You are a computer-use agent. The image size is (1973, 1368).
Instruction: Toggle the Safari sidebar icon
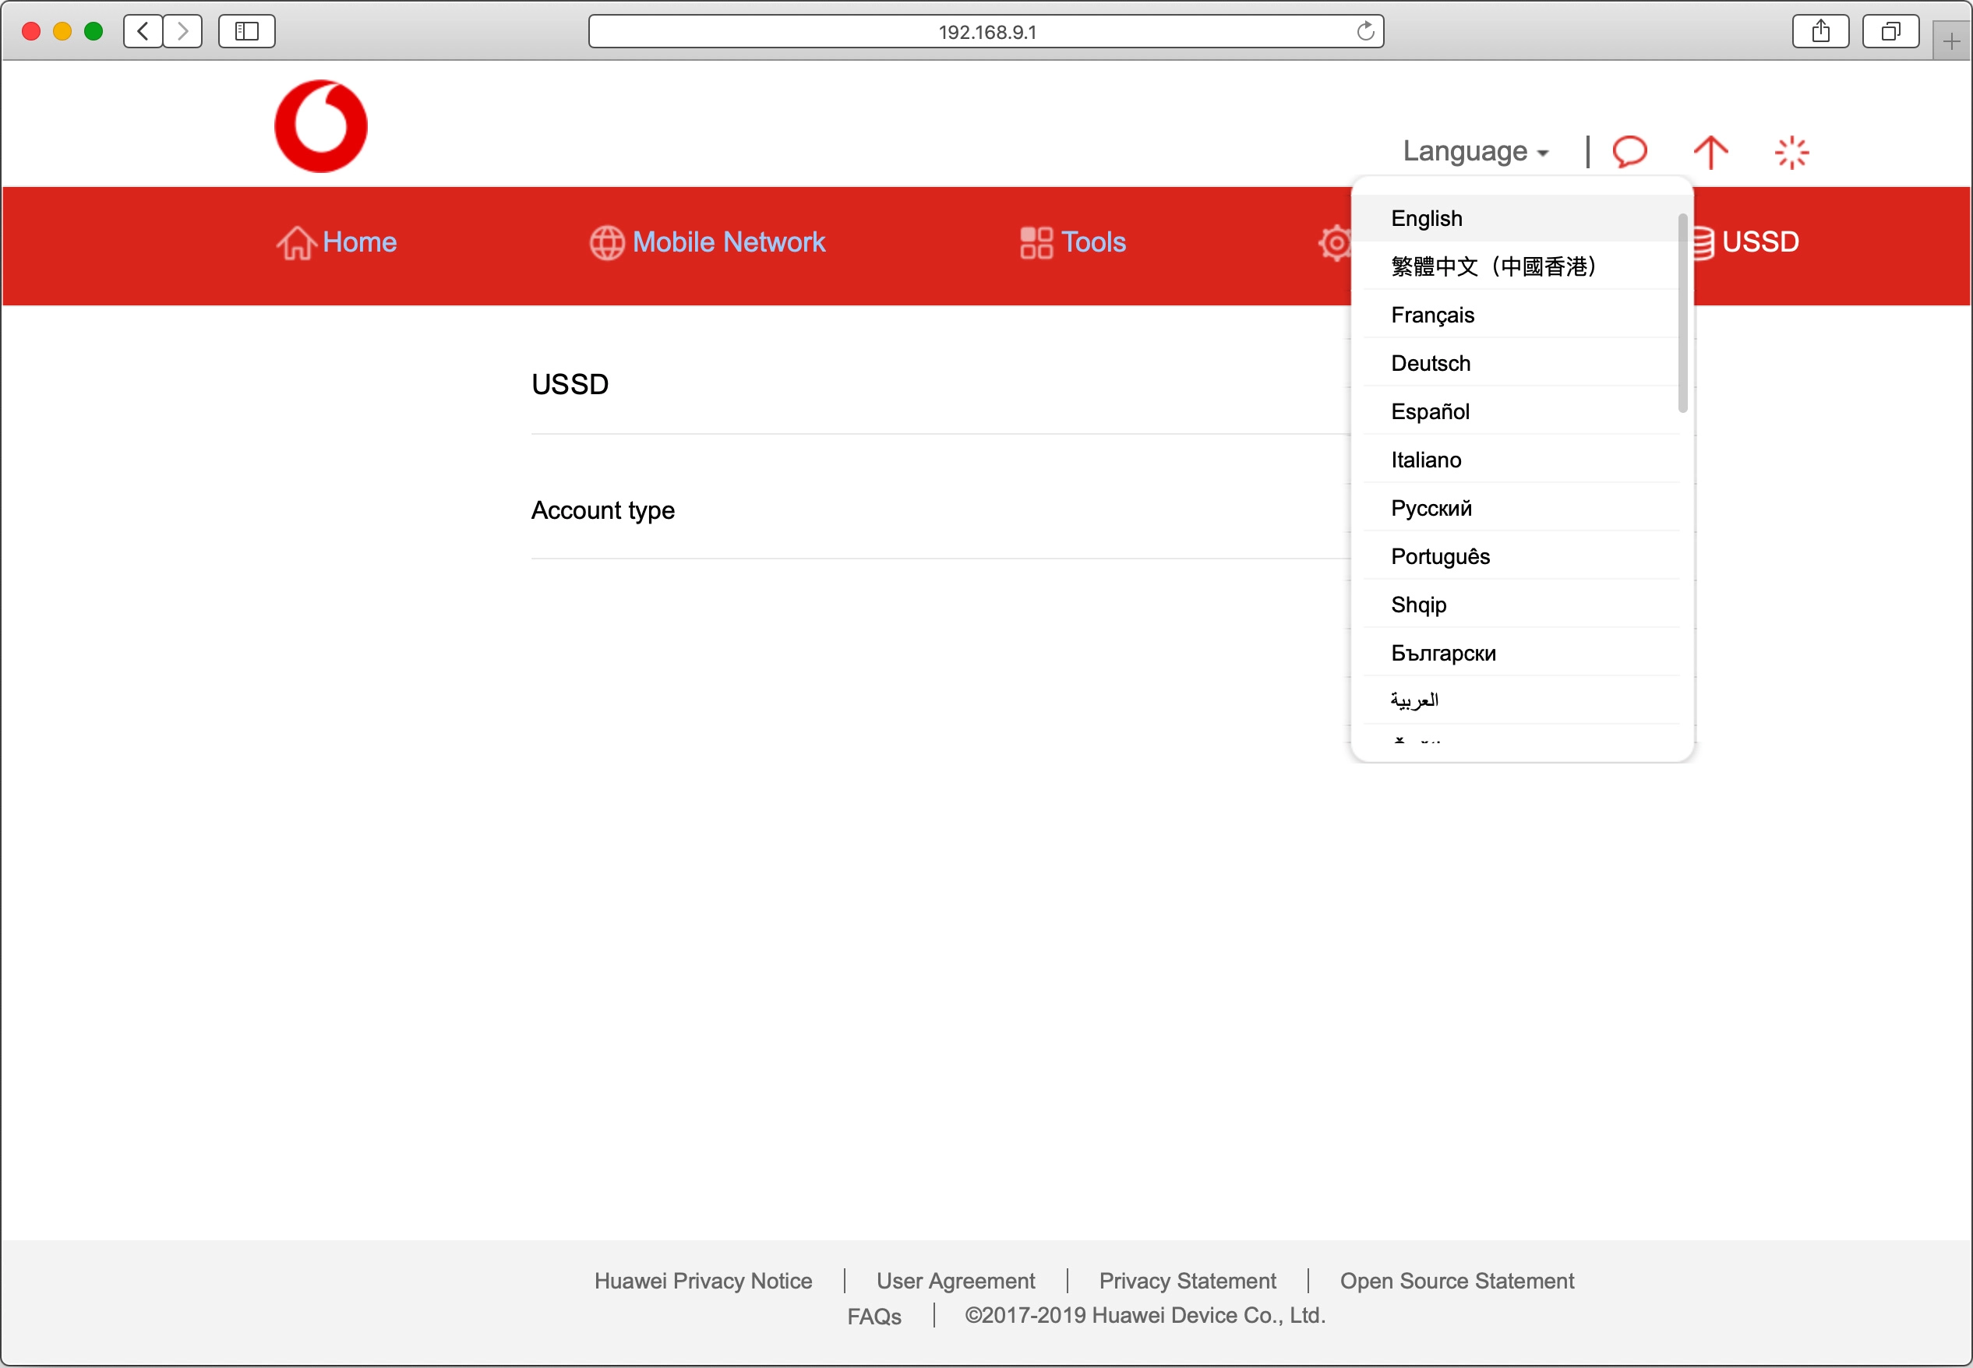tap(246, 32)
